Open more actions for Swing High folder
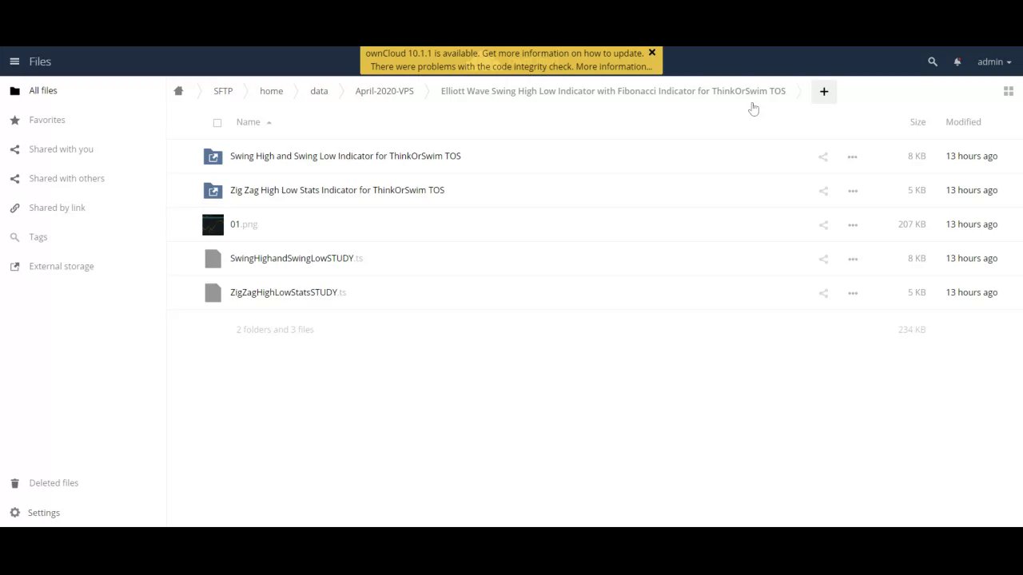Viewport: 1023px width, 575px height. [x=852, y=157]
